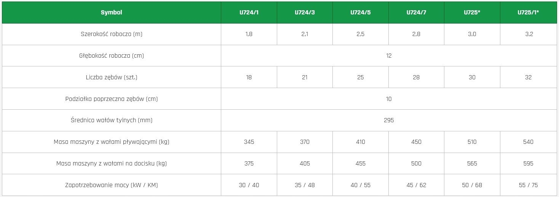Click the Średnica wałów tylnych value 295
The height and width of the screenshot is (197, 559).
388,120
